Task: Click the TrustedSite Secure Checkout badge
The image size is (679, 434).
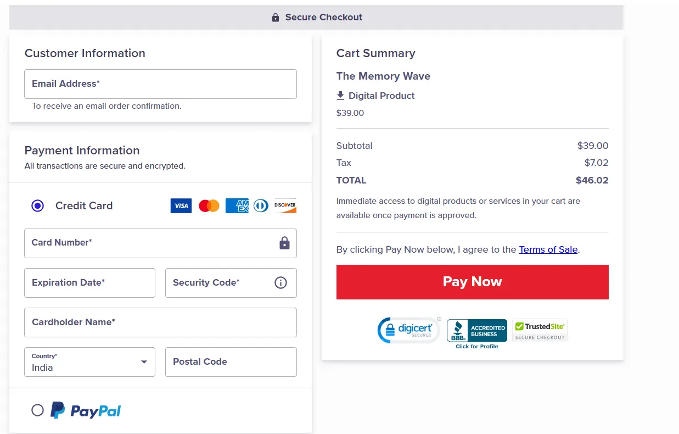Action: click(x=540, y=330)
